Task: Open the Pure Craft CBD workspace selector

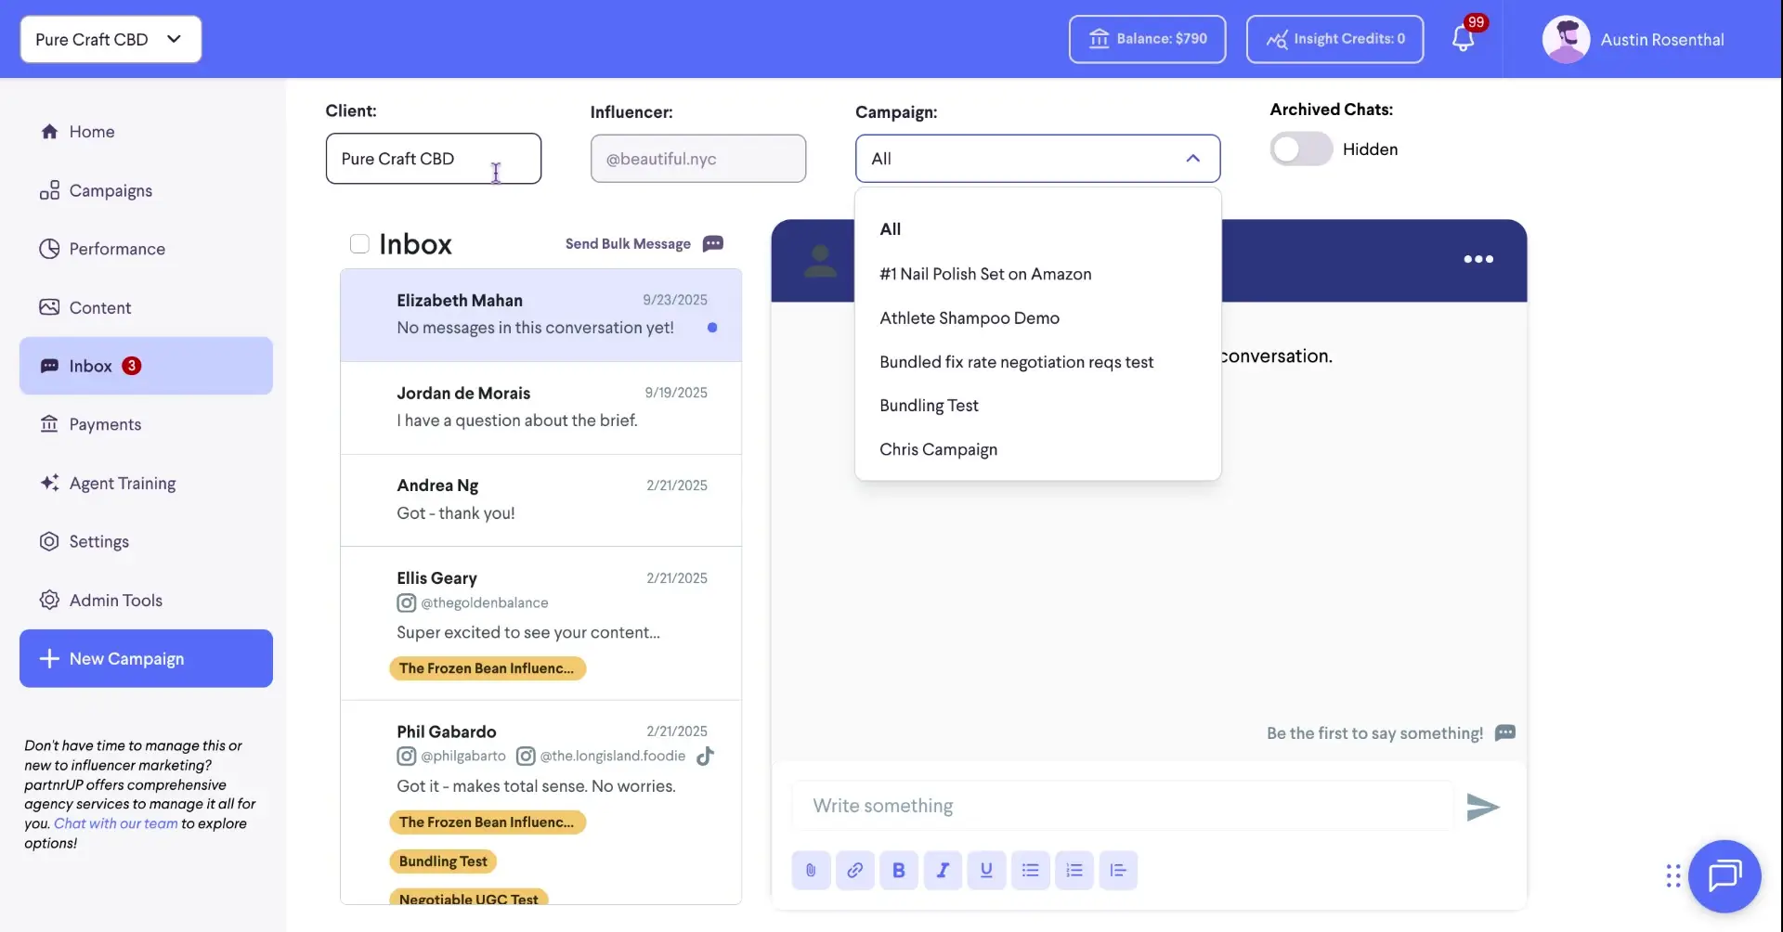Action: (x=110, y=39)
